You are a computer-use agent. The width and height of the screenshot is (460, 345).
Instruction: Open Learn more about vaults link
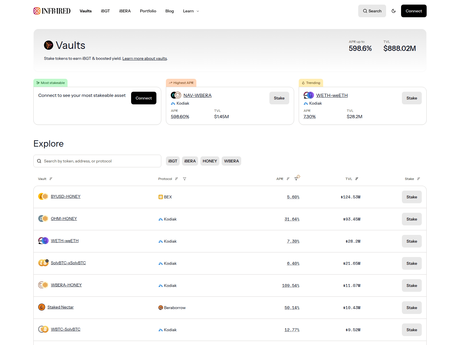[145, 58]
